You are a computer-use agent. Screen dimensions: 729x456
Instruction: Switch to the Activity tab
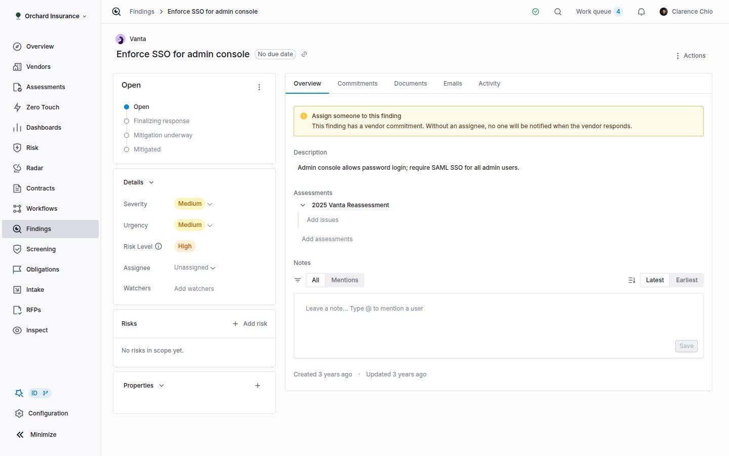(x=489, y=84)
